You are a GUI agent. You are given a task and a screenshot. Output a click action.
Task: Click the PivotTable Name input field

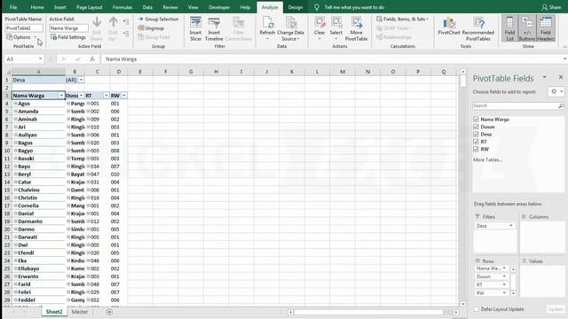tap(24, 27)
